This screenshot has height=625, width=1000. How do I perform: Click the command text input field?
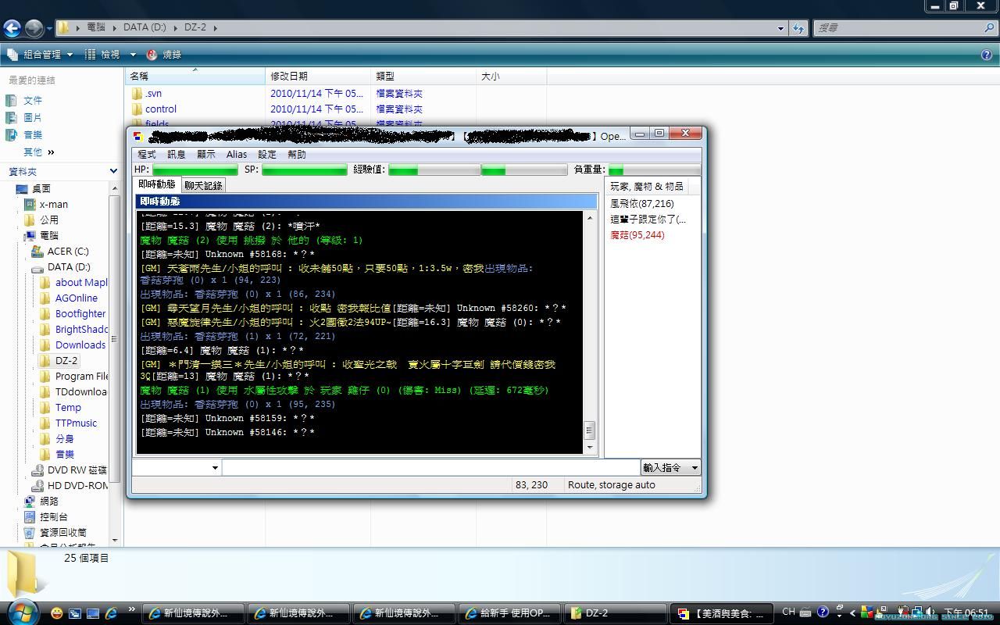point(430,467)
